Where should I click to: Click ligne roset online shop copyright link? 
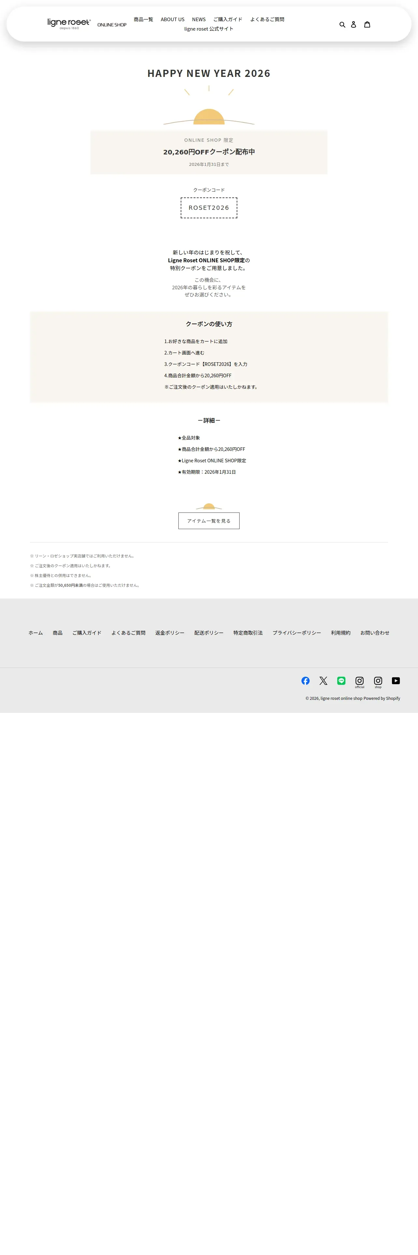pos(341,698)
